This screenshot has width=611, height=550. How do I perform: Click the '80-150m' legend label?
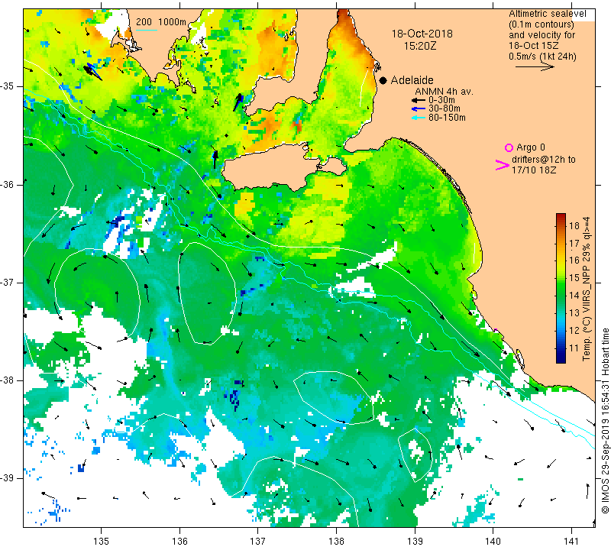447,118
